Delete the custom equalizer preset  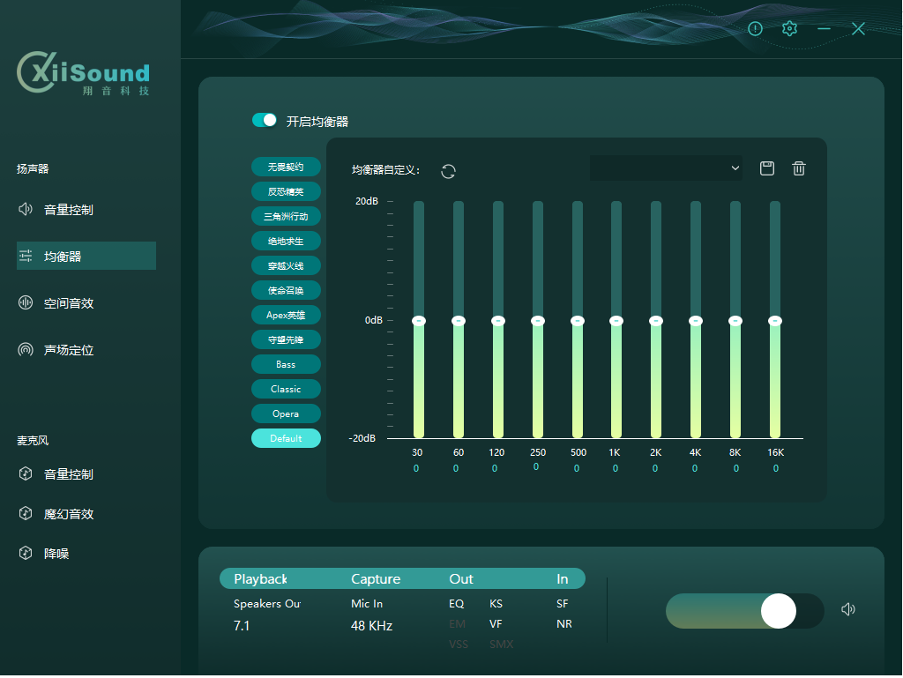(x=799, y=168)
